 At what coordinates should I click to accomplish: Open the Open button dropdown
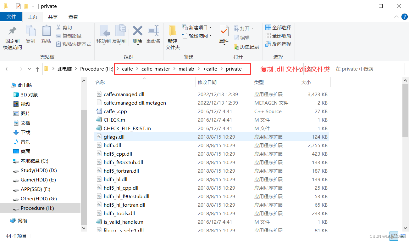point(252,28)
